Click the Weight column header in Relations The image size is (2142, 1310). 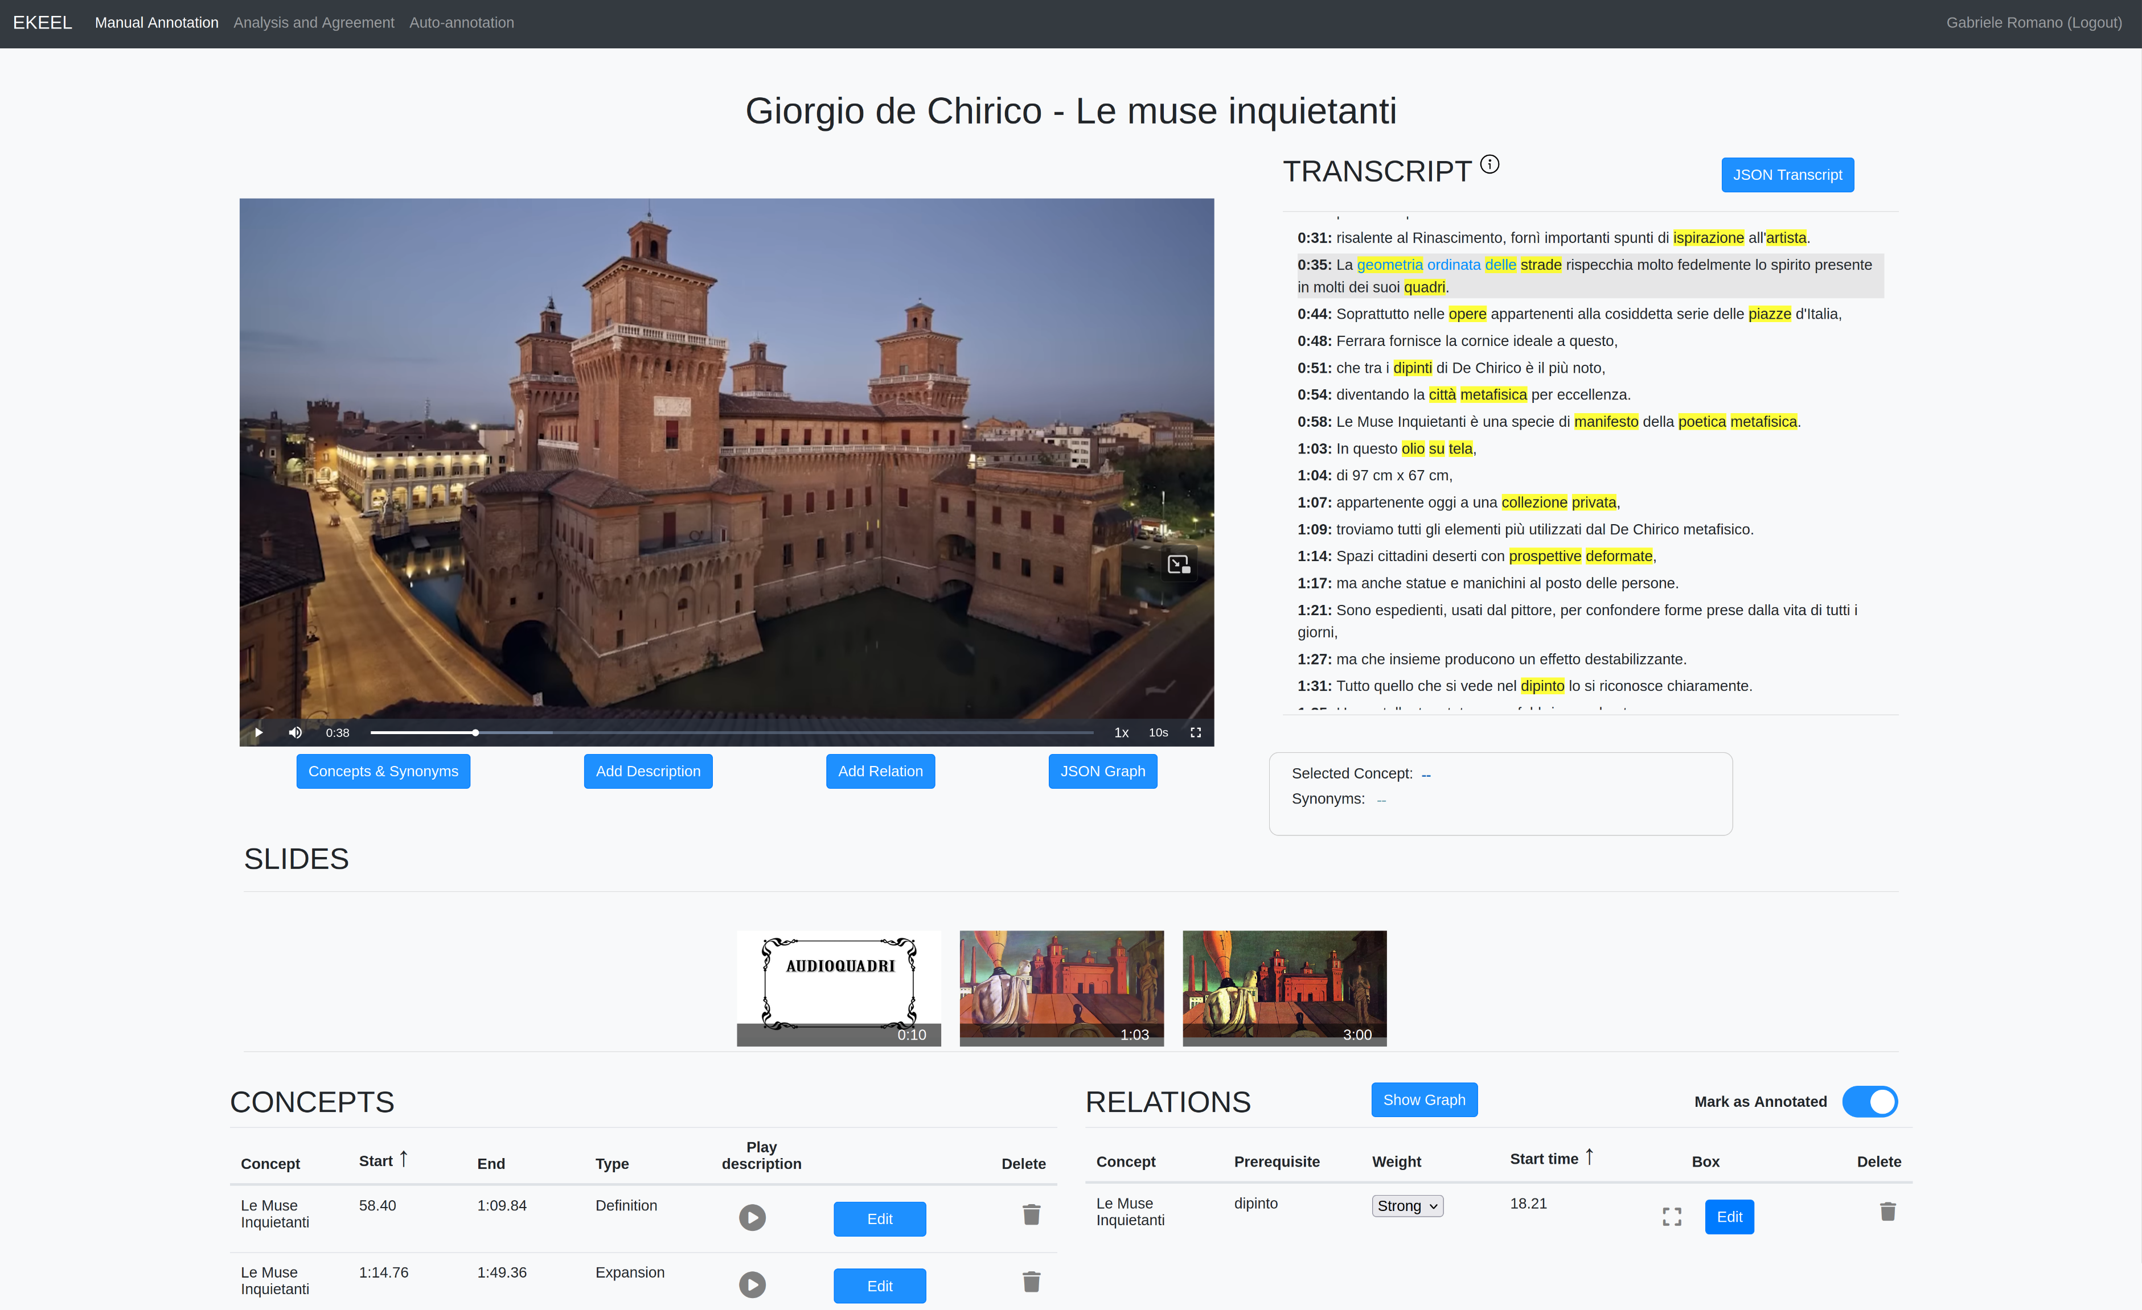tap(1396, 1161)
